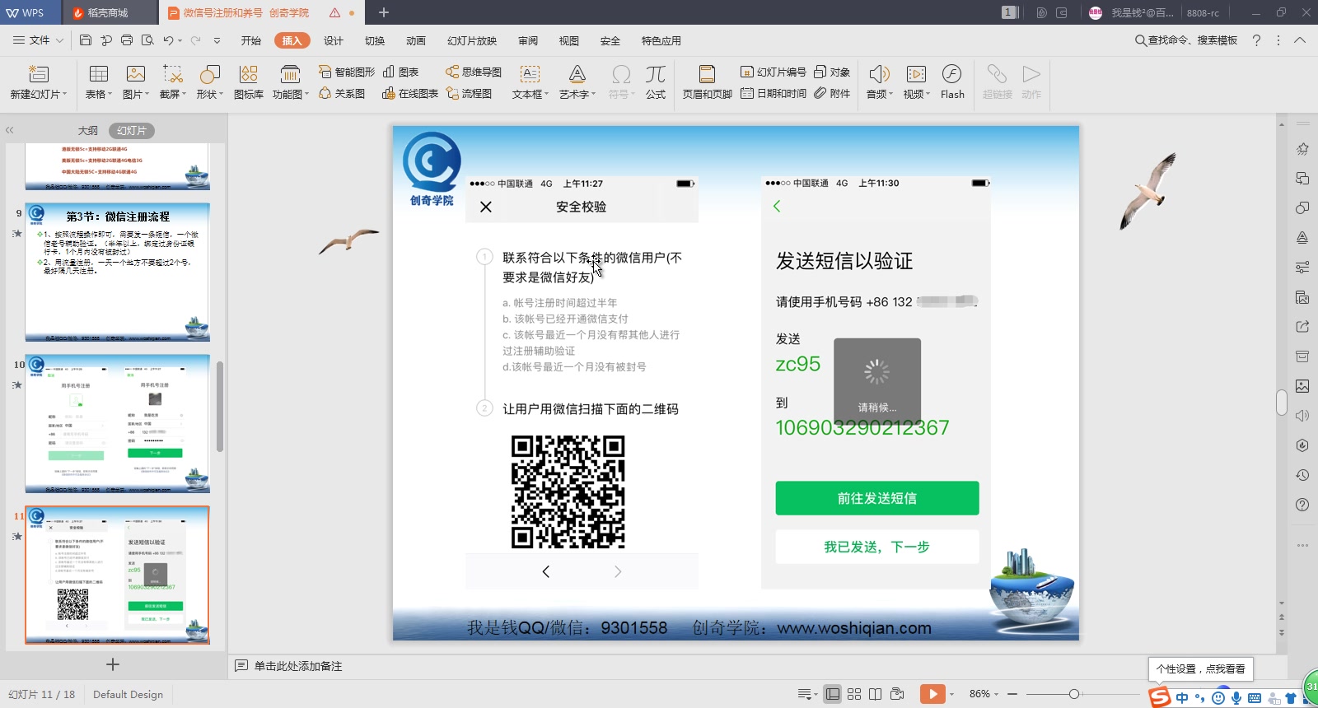Insert a relation diagram (关系图)

point(343,94)
